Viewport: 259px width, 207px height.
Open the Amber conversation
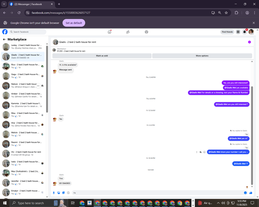23,95
